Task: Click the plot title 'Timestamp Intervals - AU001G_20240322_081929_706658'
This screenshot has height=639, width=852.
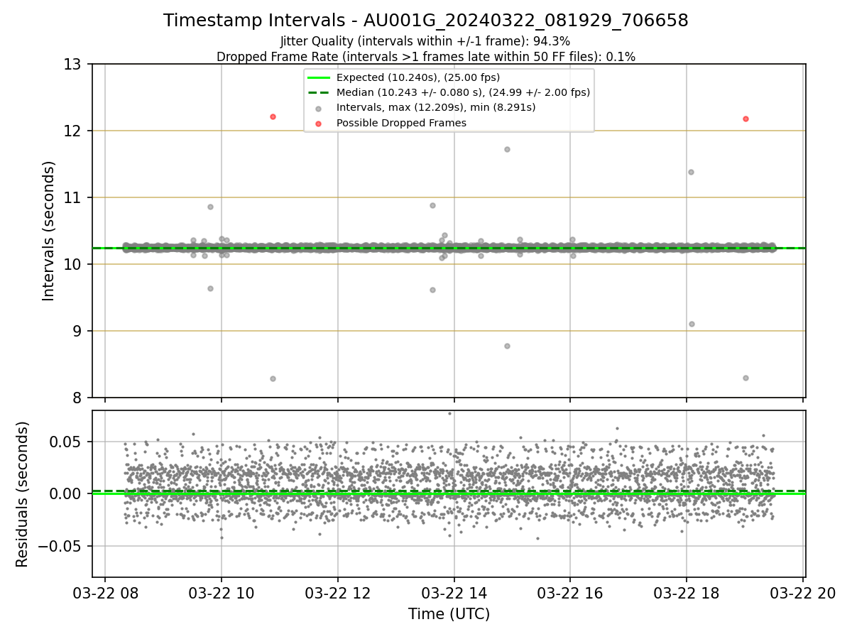Action: pyautogui.click(x=426, y=21)
